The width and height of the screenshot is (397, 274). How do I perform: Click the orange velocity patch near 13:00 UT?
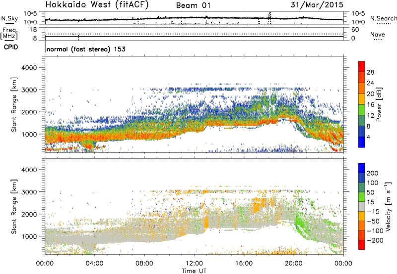pos(206,222)
